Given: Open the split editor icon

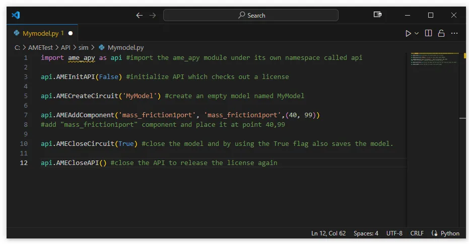Looking at the screenshot, I should point(428,33).
